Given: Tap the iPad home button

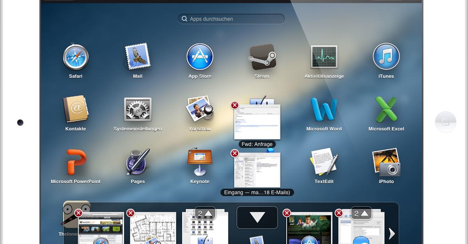Looking at the screenshot, I should (446, 122).
